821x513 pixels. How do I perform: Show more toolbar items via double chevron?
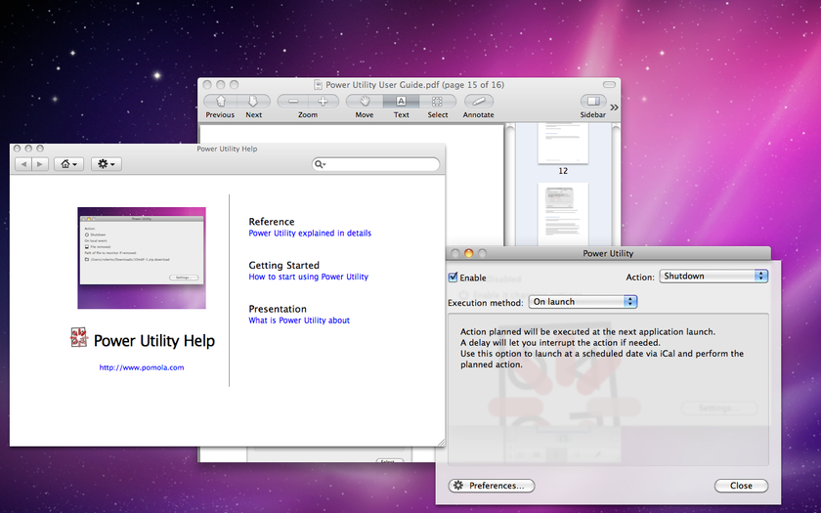[614, 107]
